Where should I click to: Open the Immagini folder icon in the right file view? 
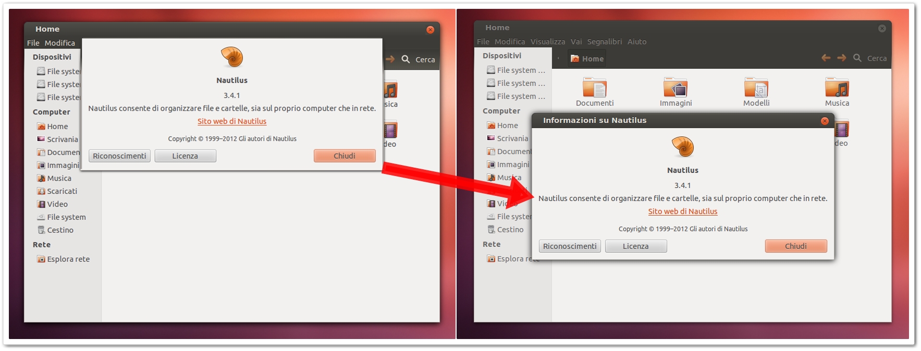tap(676, 87)
